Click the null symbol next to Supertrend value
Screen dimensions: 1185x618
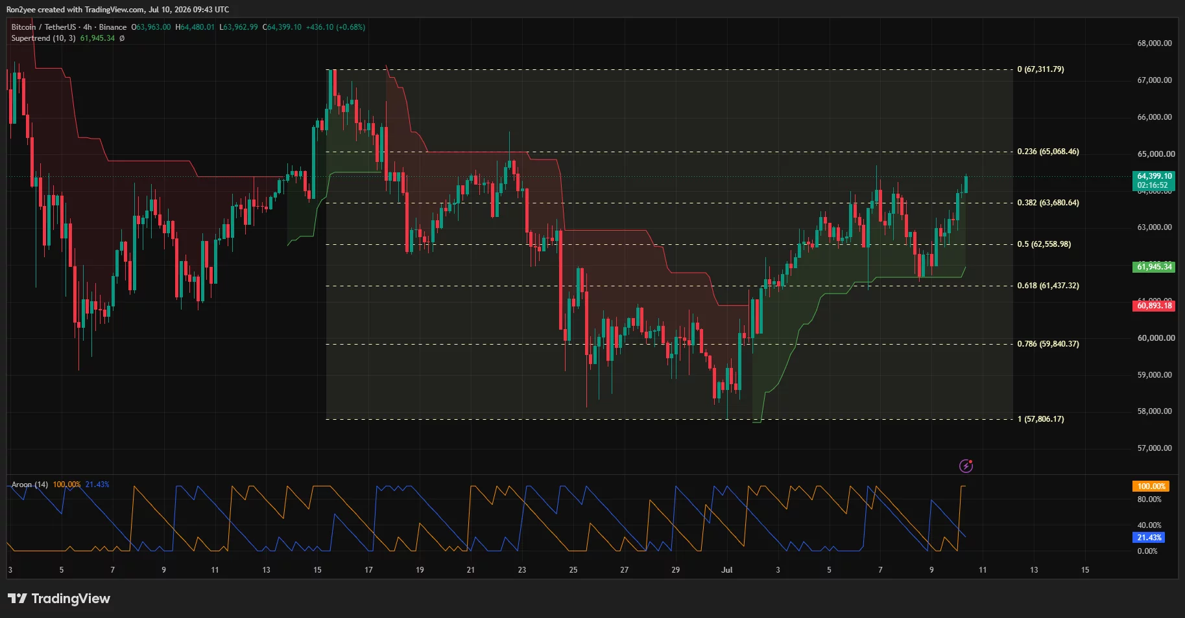coord(122,38)
